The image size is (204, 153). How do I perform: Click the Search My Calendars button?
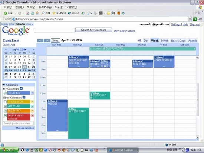click(x=93, y=30)
